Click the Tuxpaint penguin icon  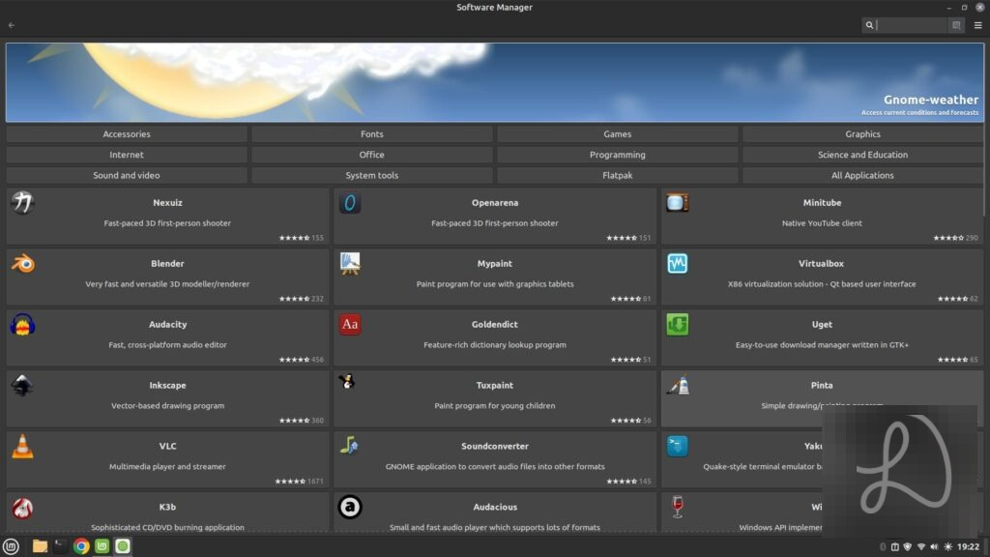tap(349, 385)
